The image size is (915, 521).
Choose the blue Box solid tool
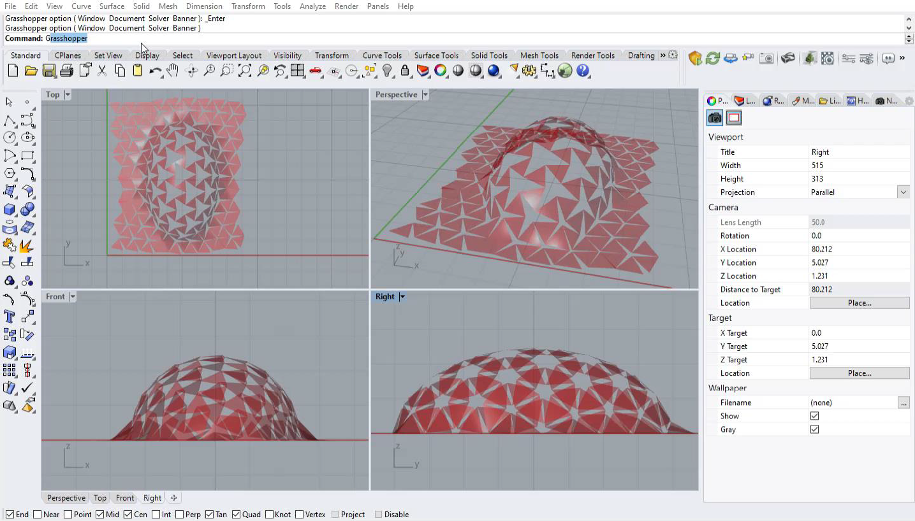[x=10, y=209]
